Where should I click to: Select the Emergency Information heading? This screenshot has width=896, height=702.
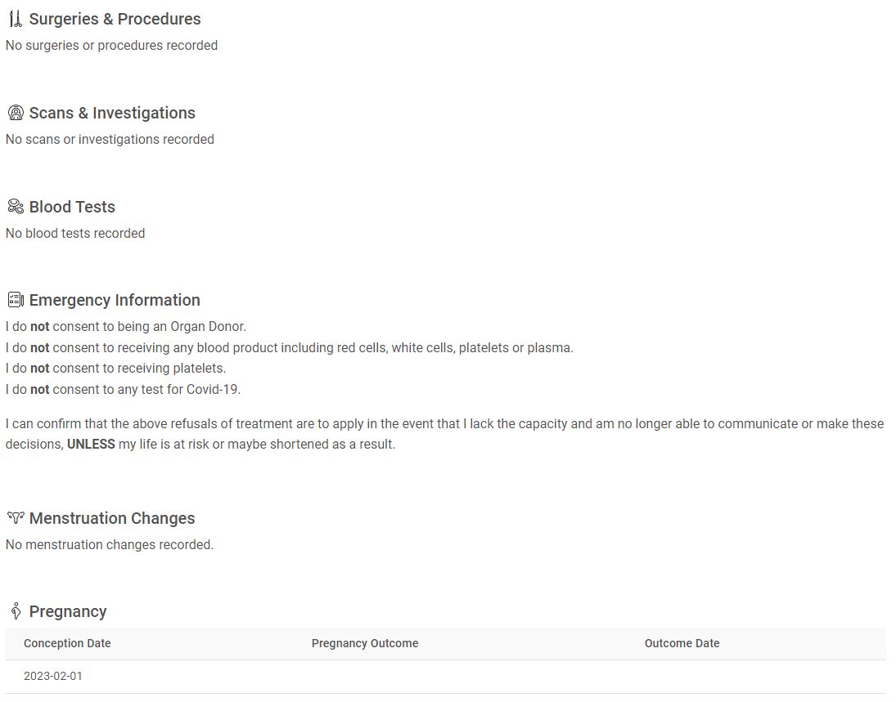[x=115, y=300]
